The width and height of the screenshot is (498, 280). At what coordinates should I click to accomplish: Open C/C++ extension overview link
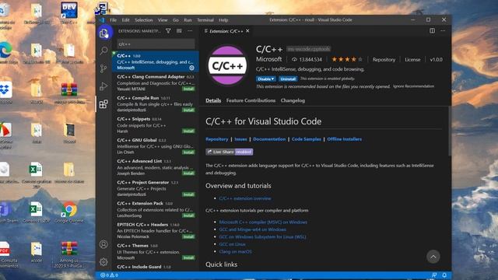pyautogui.click(x=245, y=198)
